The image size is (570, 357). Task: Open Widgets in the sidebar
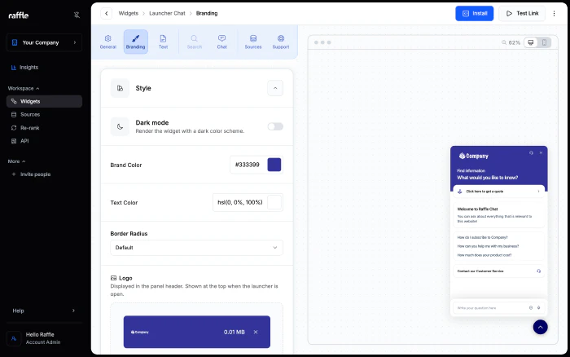[44, 102]
